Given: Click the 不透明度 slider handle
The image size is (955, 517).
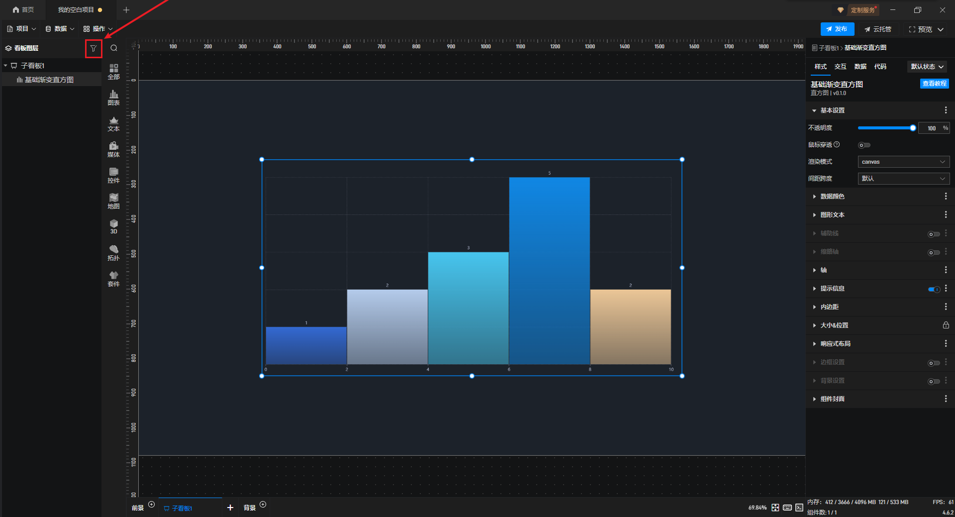Looking at the screenshot, I should tap(913, 128).
